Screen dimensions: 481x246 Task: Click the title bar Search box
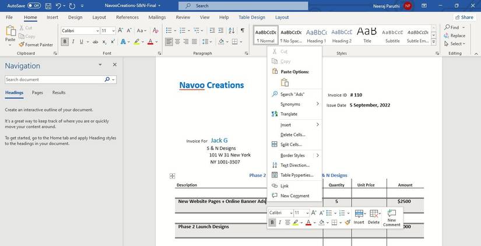tap(243, 5)
